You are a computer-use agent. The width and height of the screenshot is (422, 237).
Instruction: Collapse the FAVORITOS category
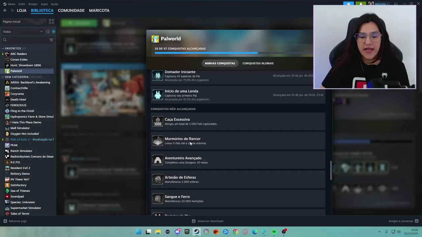(x=3, y=48)
